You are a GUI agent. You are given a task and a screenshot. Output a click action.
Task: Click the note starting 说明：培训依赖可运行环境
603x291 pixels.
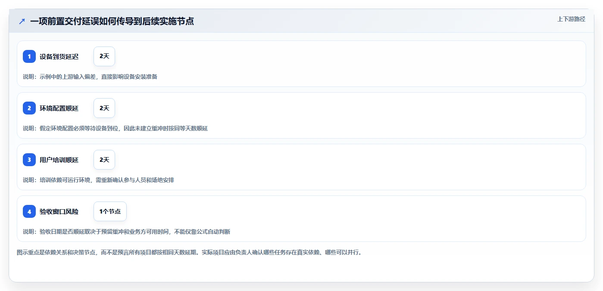98,180
